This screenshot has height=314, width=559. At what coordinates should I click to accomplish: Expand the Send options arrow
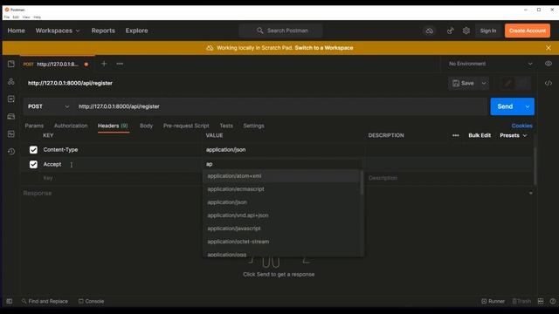click(528, 106)
